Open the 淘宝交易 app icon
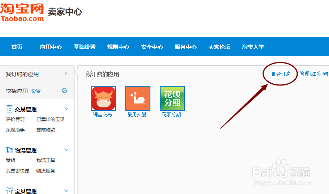Image resolution: width=329 pixels, height=194 pixels. coord(103,98)
